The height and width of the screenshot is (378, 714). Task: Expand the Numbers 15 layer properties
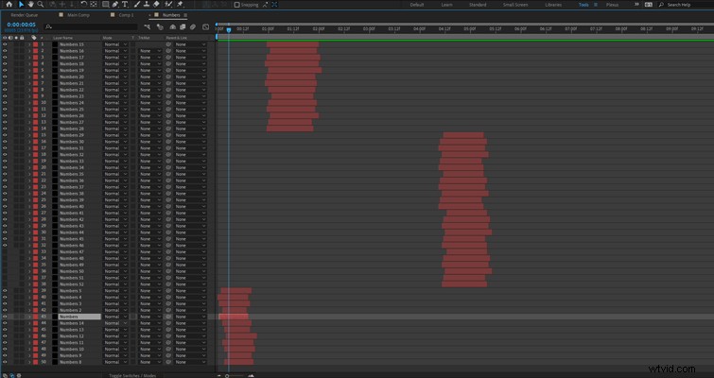click(29, 44)
